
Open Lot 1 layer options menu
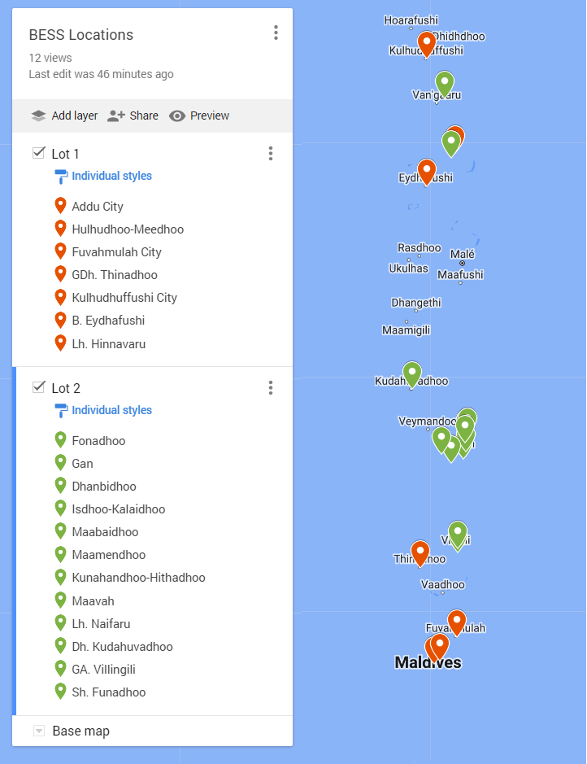pos(271,154)
